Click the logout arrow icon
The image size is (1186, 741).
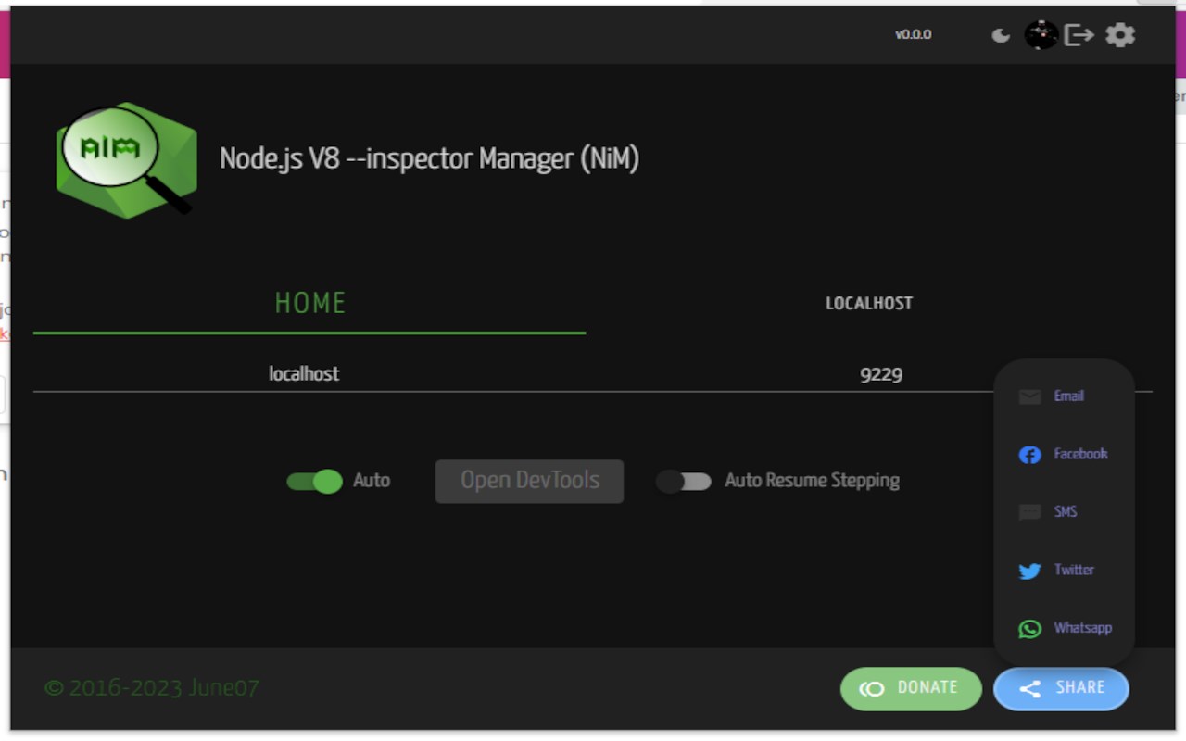(x=1079, y=35)
